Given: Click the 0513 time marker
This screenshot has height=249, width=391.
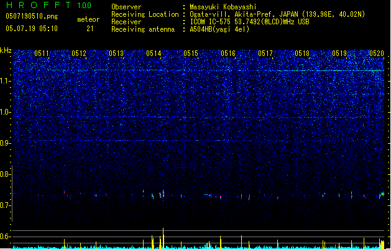Looking at the screenshot, I should [116, 54].
